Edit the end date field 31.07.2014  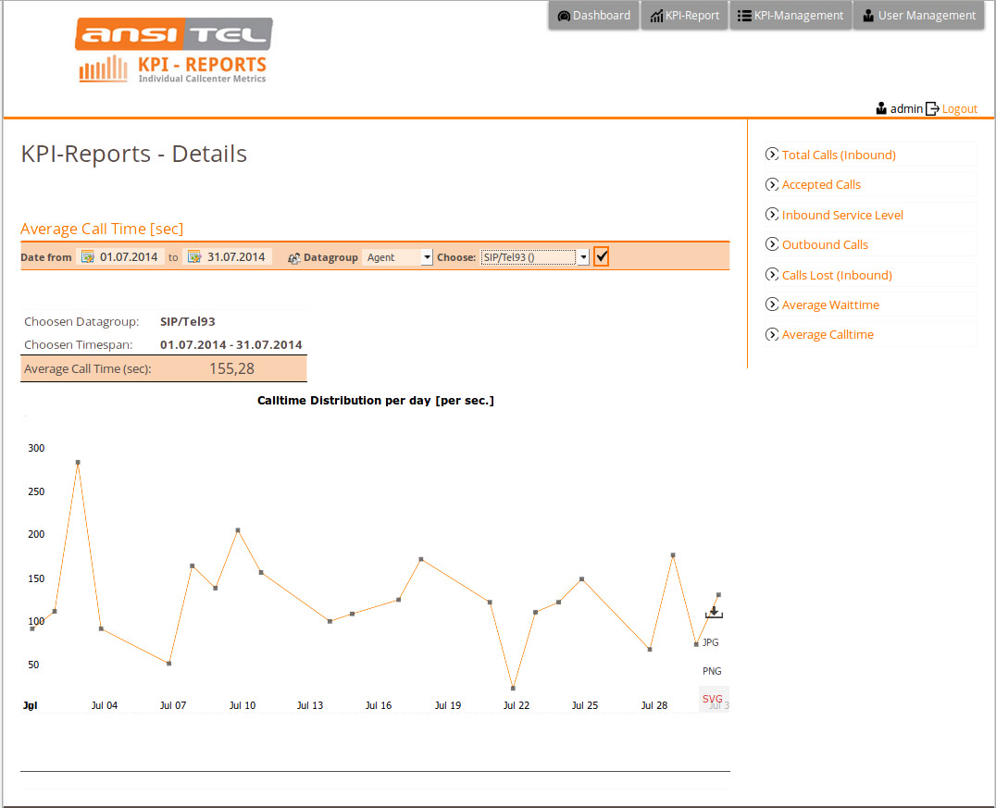point(236,256)
